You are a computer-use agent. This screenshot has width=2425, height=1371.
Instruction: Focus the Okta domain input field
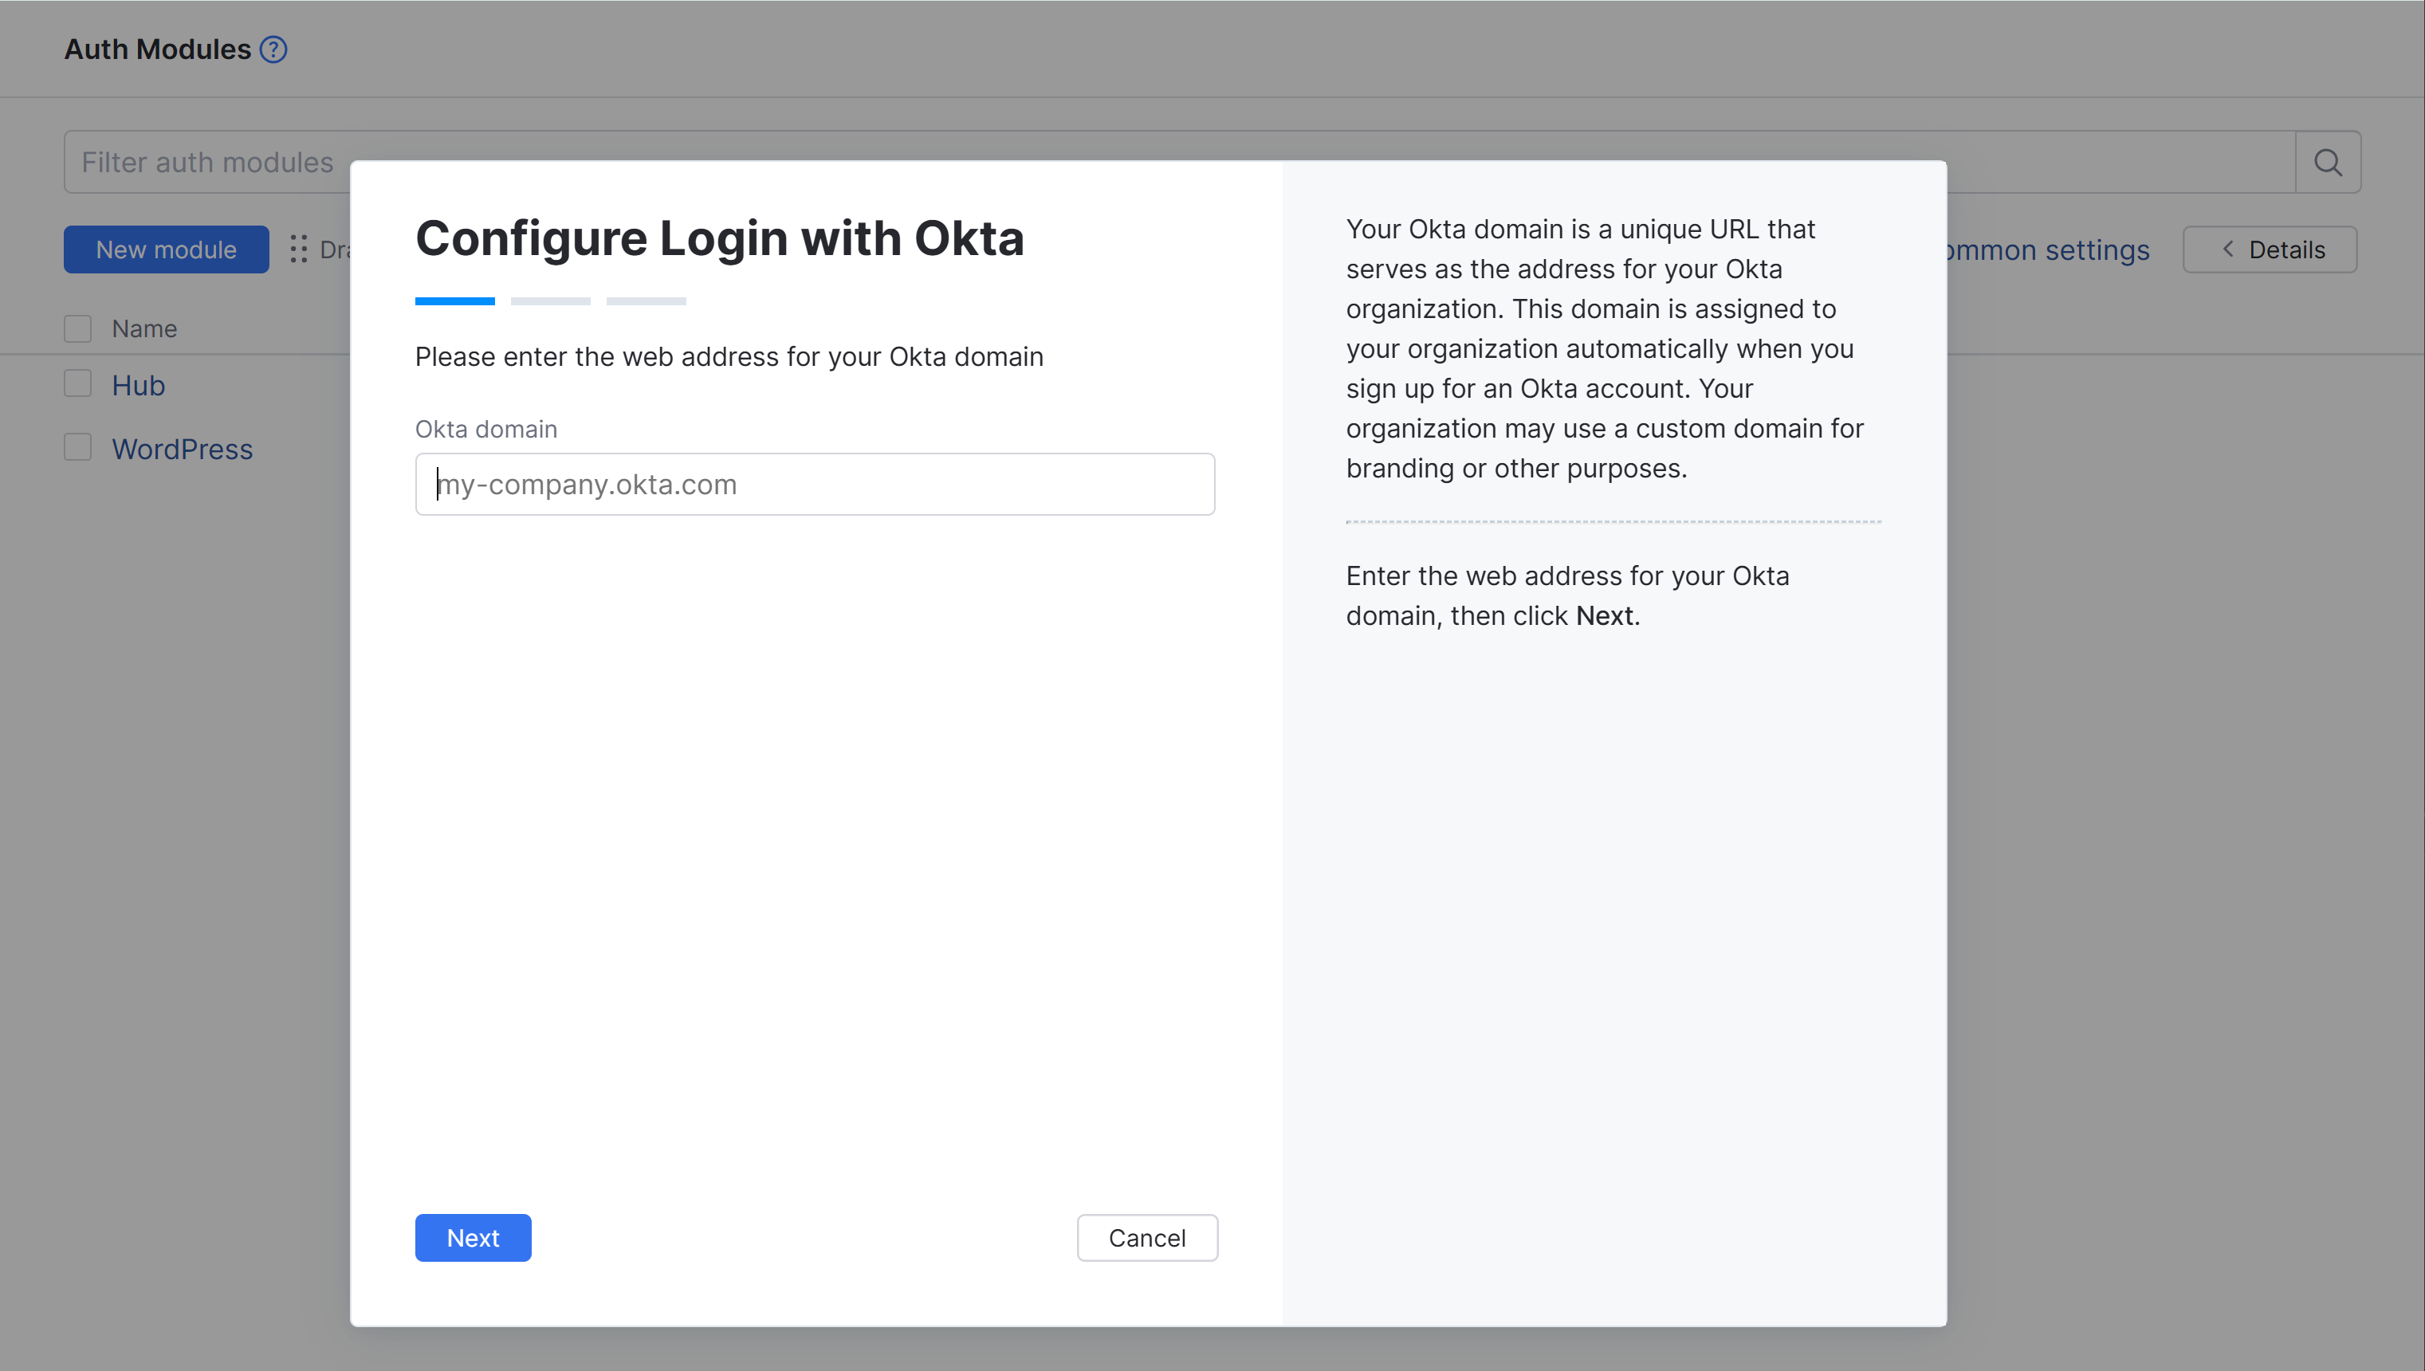point(815,484)
